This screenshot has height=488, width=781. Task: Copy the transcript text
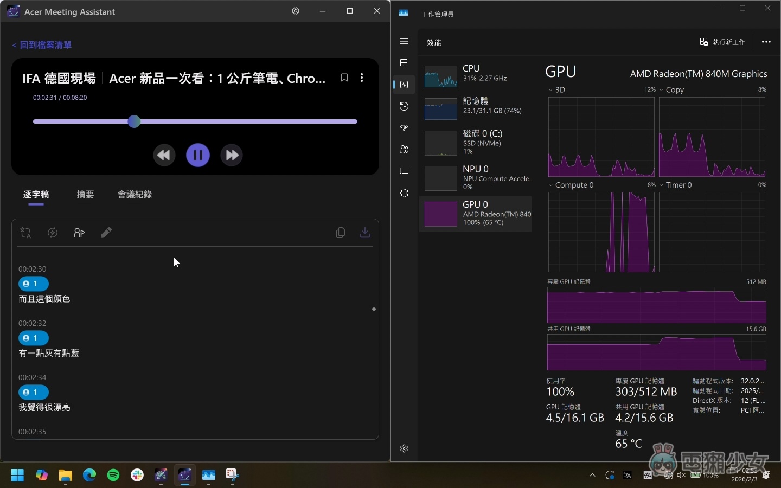coord(340,233)
